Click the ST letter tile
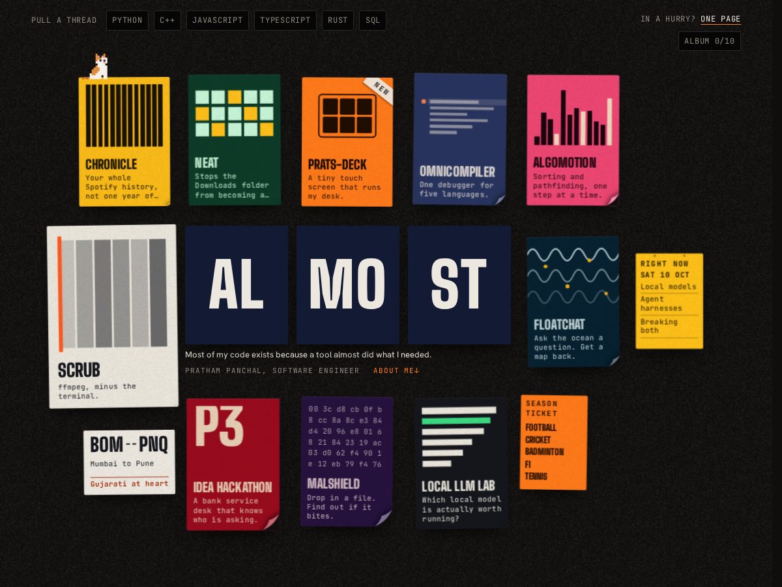The width and height of the screenshot is (782, 587). (459, 285)
